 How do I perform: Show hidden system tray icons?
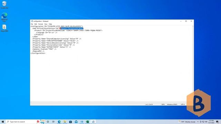pos(198,122)
